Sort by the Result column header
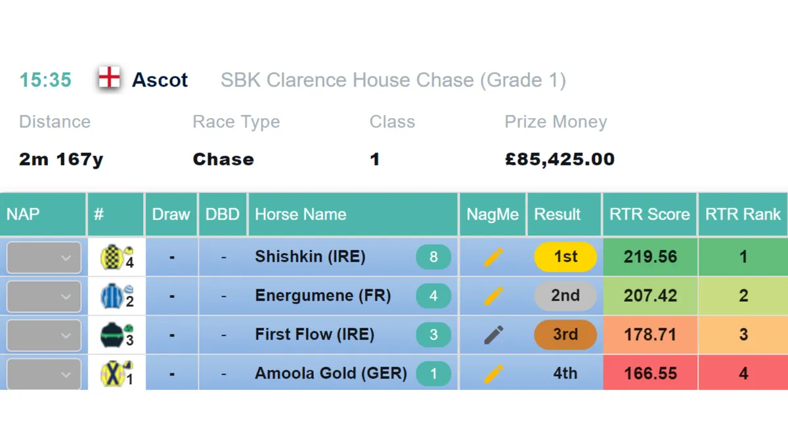This screenshot has height=443, width=788. [x=564, y=214]
